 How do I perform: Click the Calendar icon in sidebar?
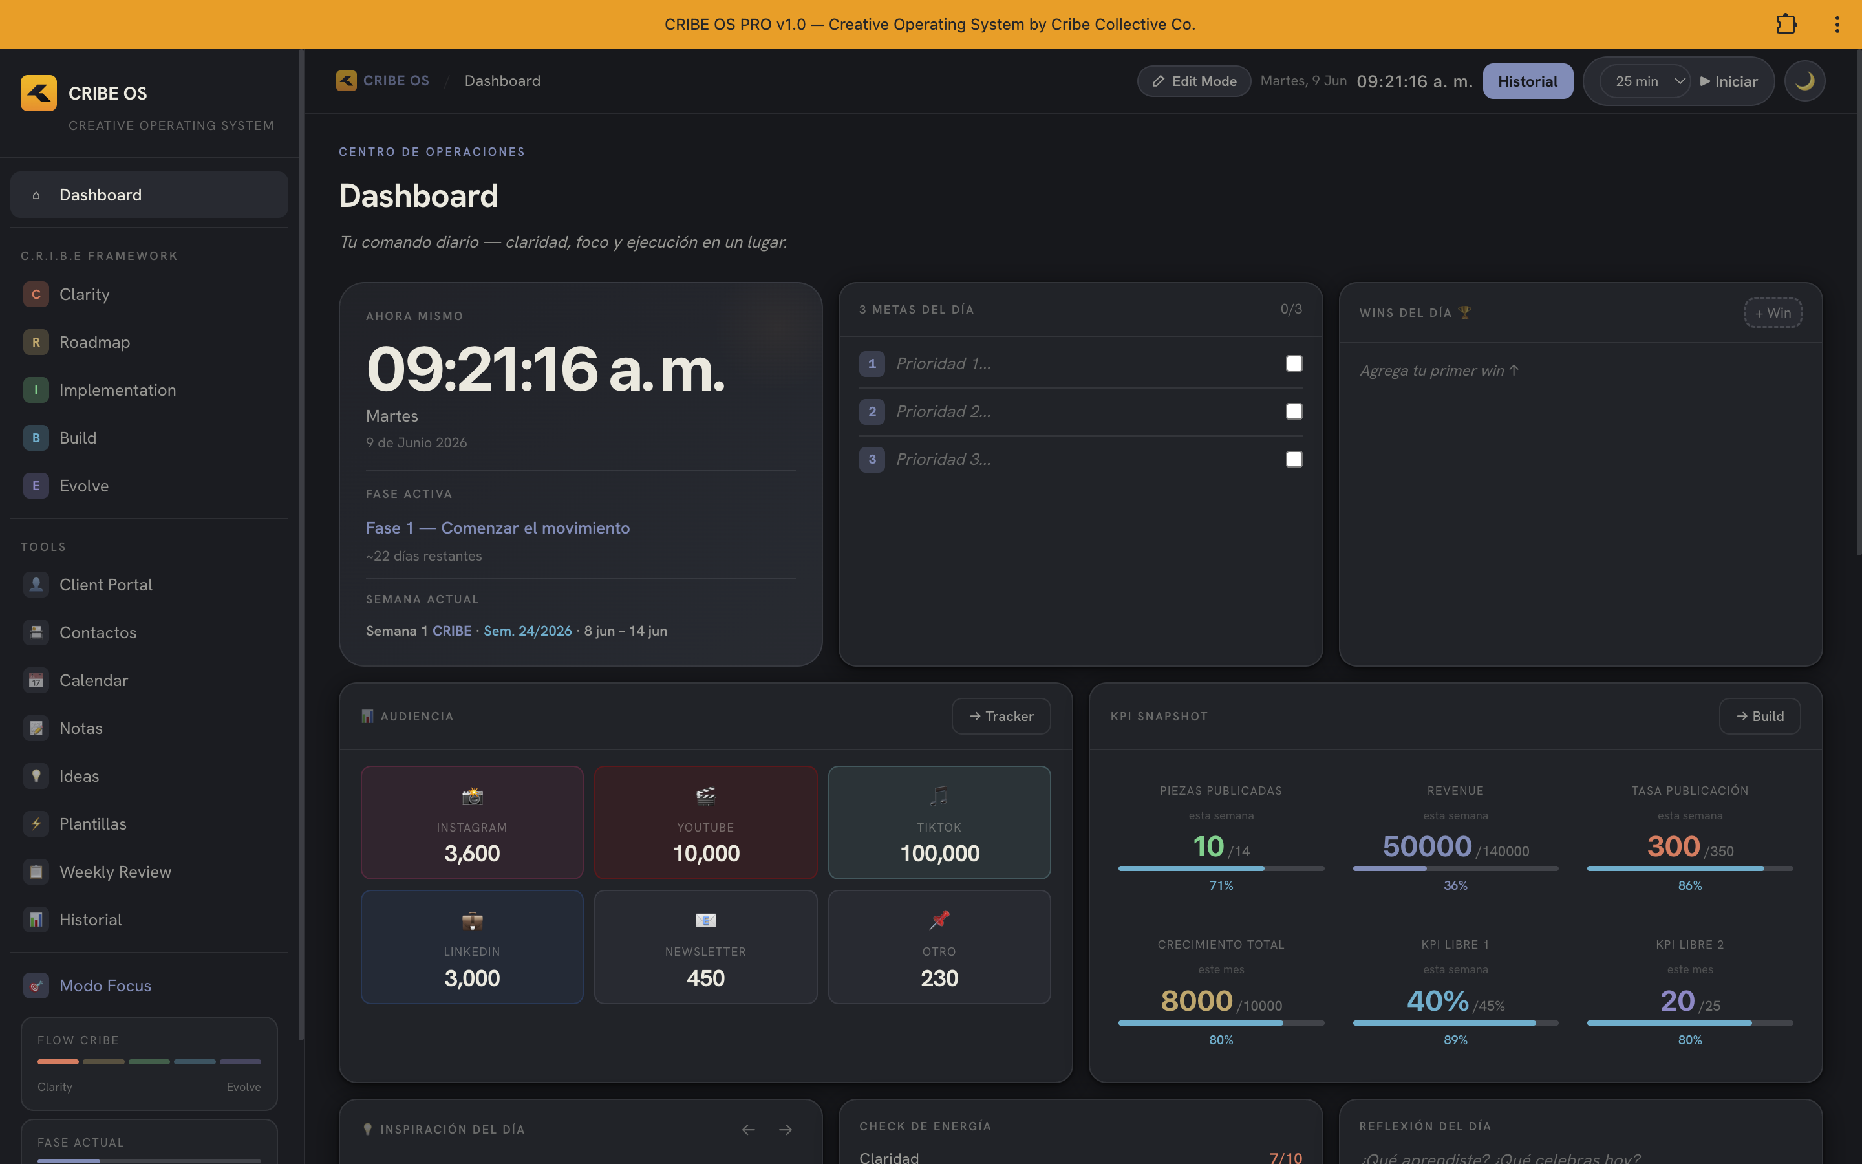[x=36, y=680]
